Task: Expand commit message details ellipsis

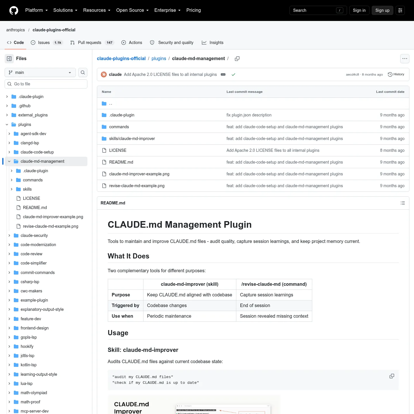Action: coord(223,74)
